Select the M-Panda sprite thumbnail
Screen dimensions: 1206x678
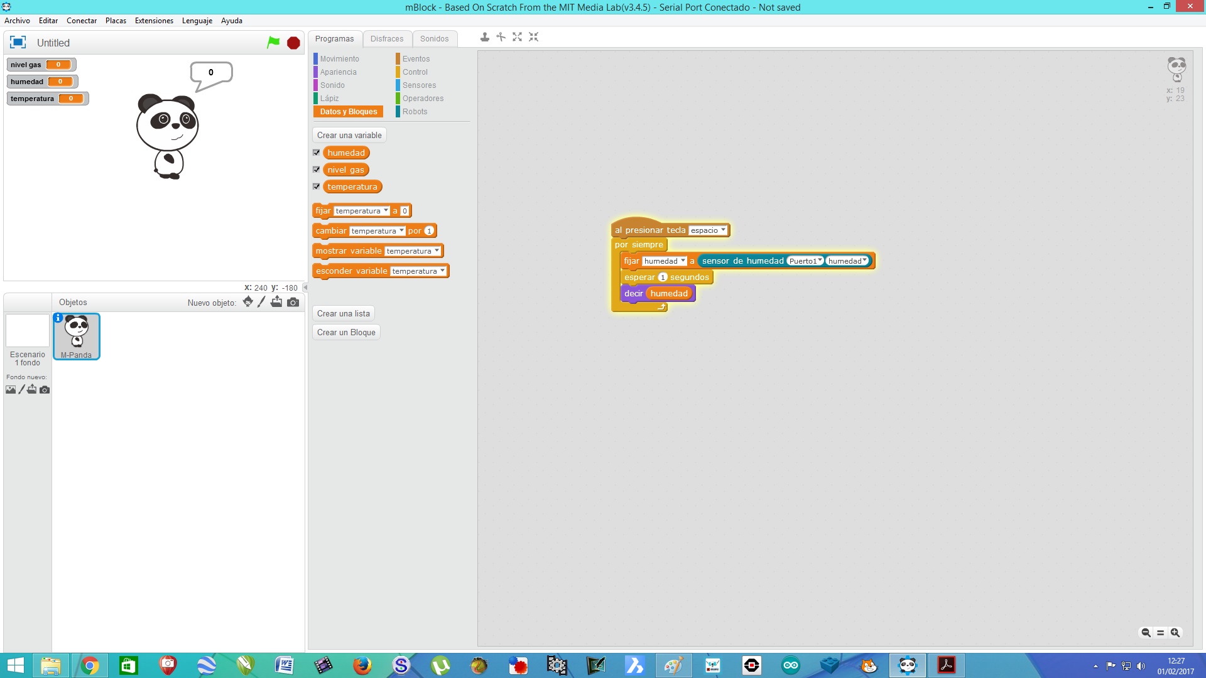coord(77,336)
